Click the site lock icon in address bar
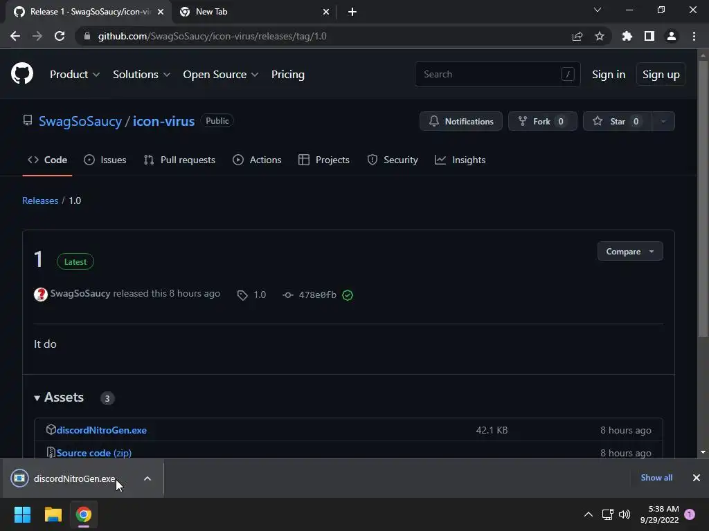The height and width of the screenshot is (531, 709). (87, 36)
